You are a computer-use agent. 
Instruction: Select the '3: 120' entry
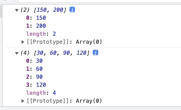36,85
